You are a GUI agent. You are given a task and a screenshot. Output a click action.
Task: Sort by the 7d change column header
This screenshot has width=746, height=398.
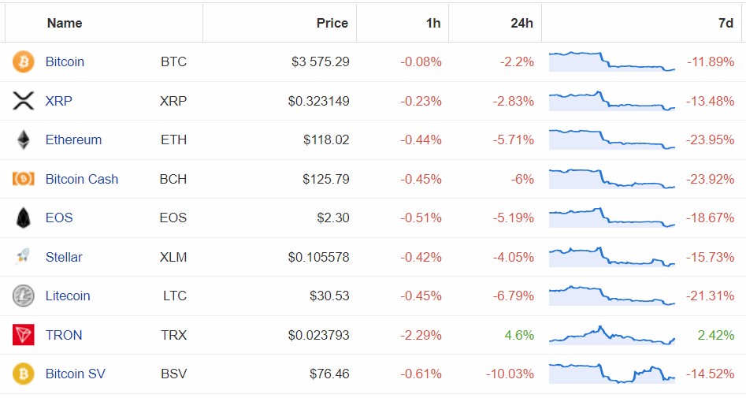pyautogui.click(x=726, y=23)
